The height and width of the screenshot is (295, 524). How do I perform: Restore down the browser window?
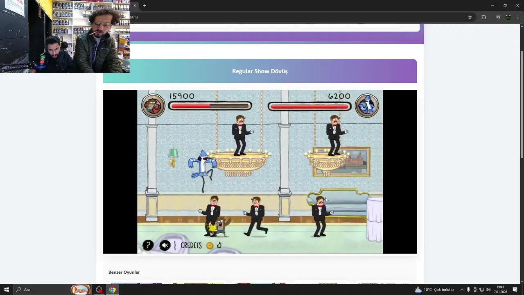click(505, 5)
